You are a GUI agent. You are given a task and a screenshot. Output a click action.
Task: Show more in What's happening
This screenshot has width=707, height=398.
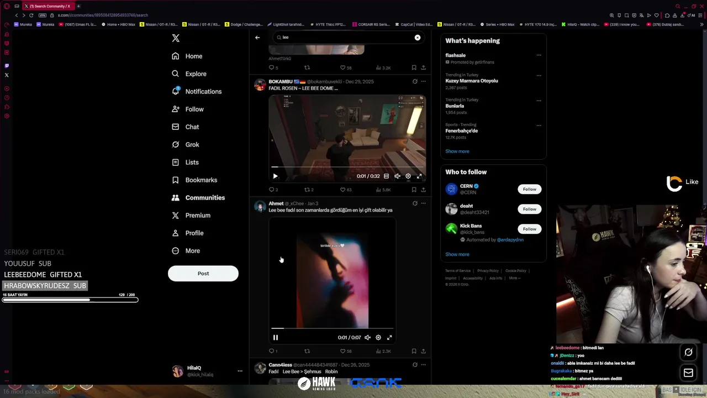click(457, 151)
